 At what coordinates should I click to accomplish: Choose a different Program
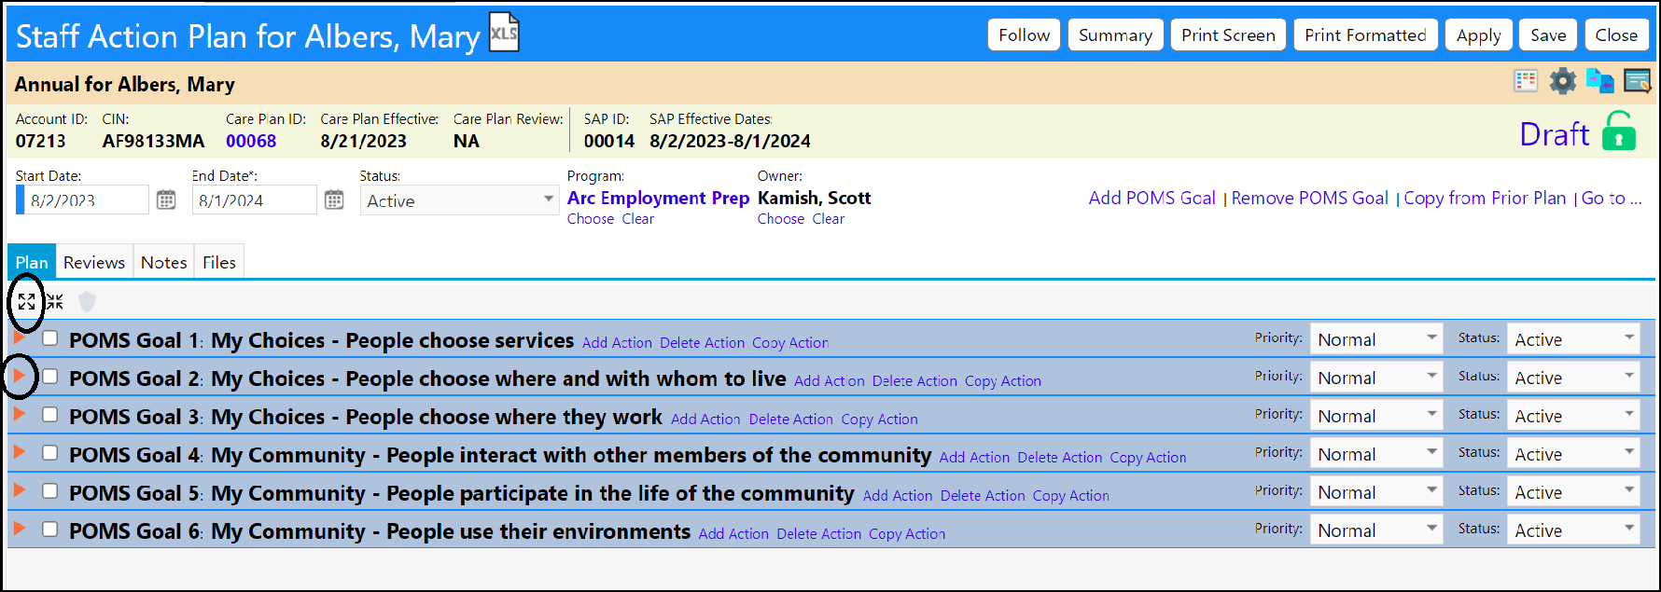coord(591,218)
